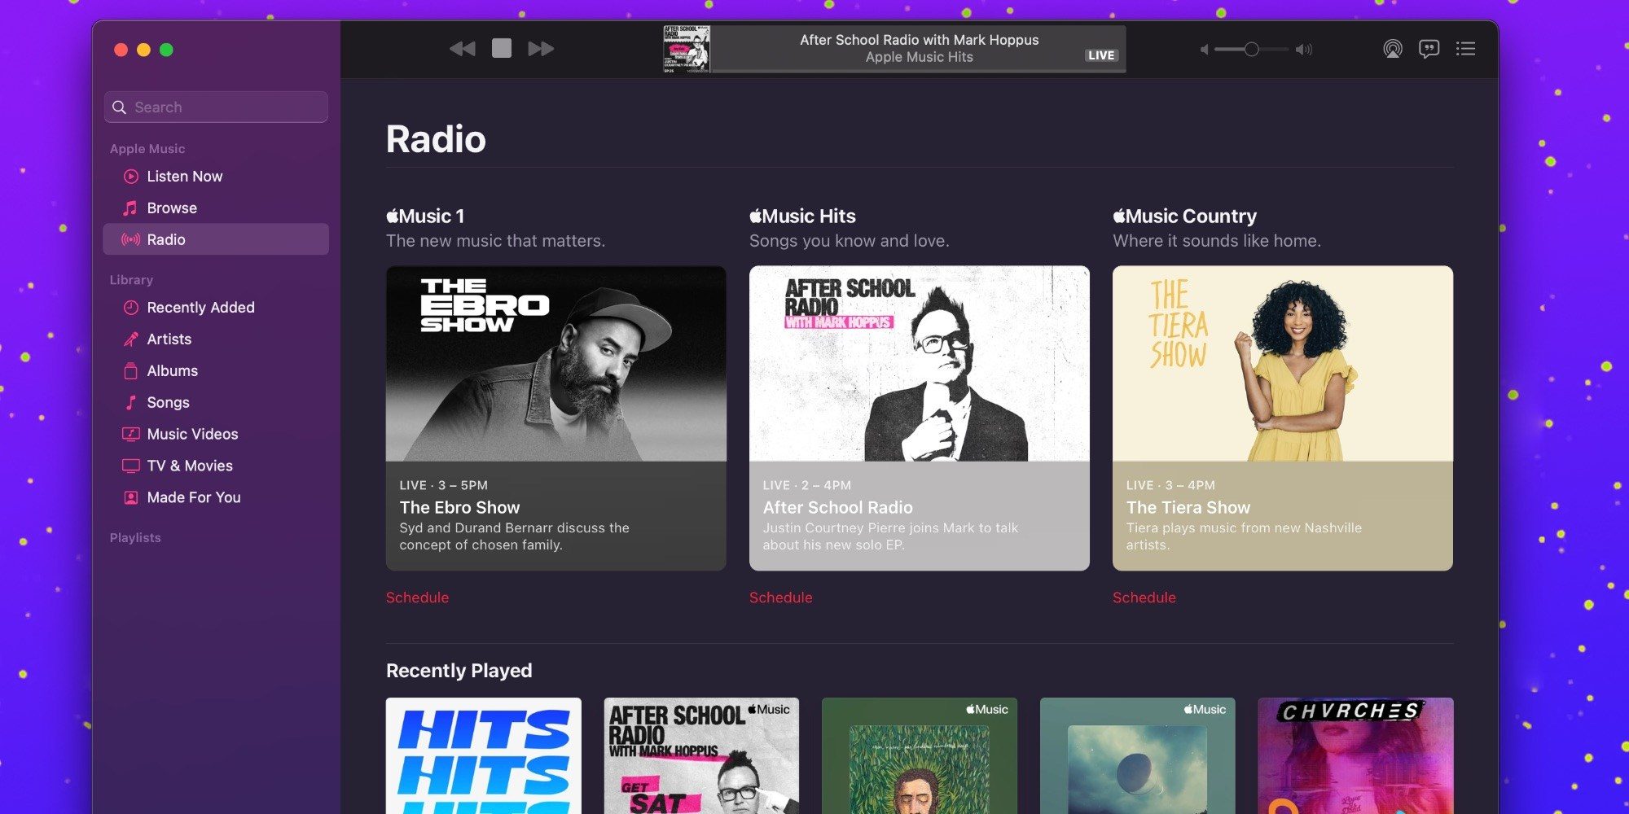This screenshot has height=814, width=1629.
Task: Stop playback with the stop button
Action: coord(502,49)
